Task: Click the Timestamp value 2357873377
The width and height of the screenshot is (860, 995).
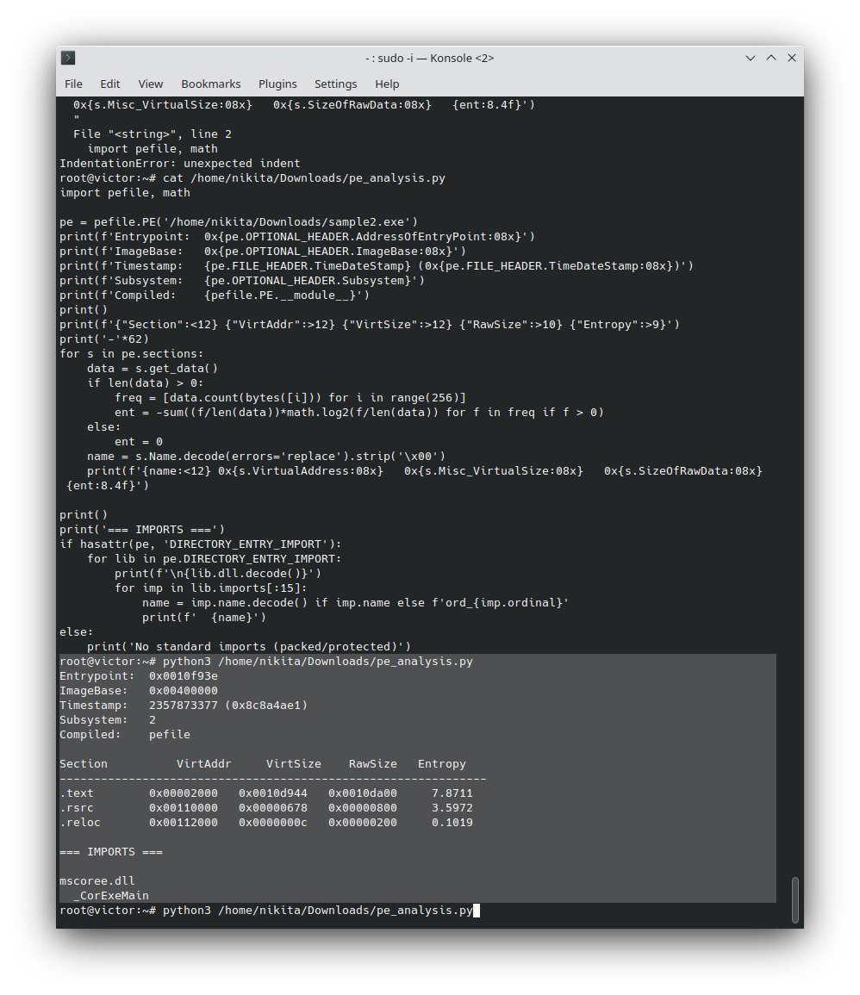Action: (x=184, y=705)
